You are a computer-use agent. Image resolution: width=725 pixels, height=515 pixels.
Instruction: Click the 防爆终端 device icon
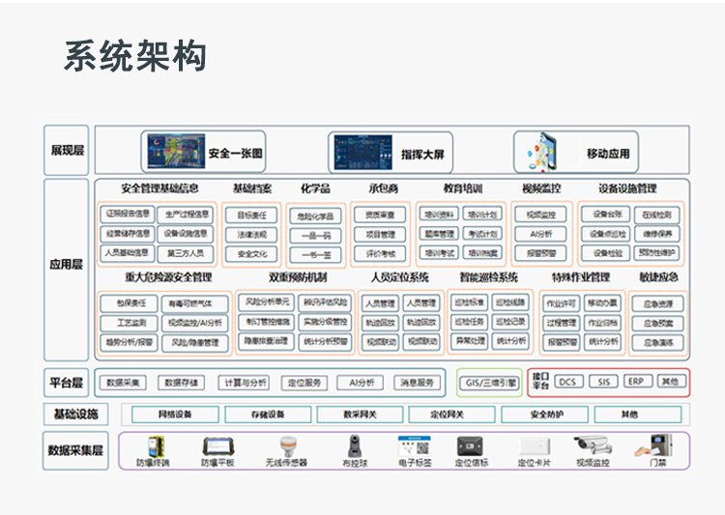tap(156, 446)
